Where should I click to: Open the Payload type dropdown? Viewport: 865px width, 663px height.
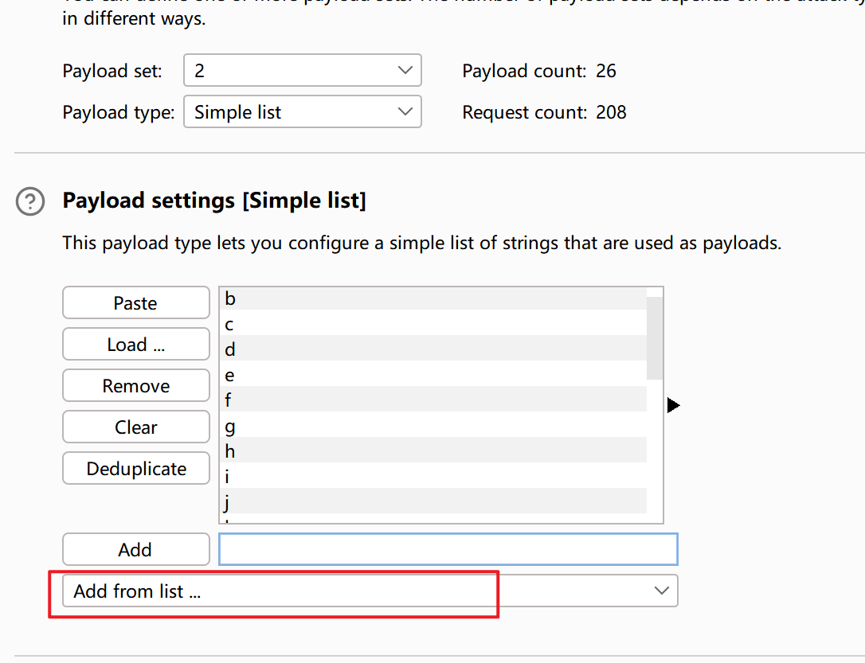click(x=302, y=112)
